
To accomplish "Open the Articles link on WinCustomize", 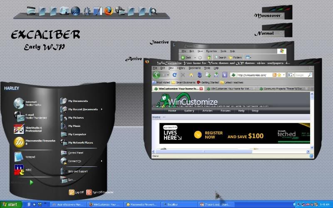I will coord(207,111).
